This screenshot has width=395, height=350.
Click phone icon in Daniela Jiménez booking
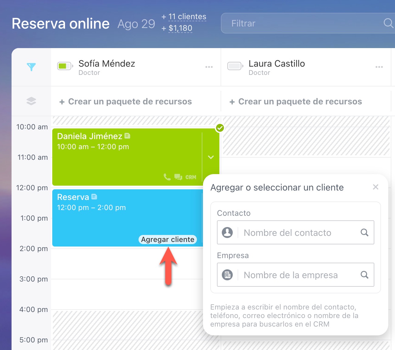coord(167,177)
